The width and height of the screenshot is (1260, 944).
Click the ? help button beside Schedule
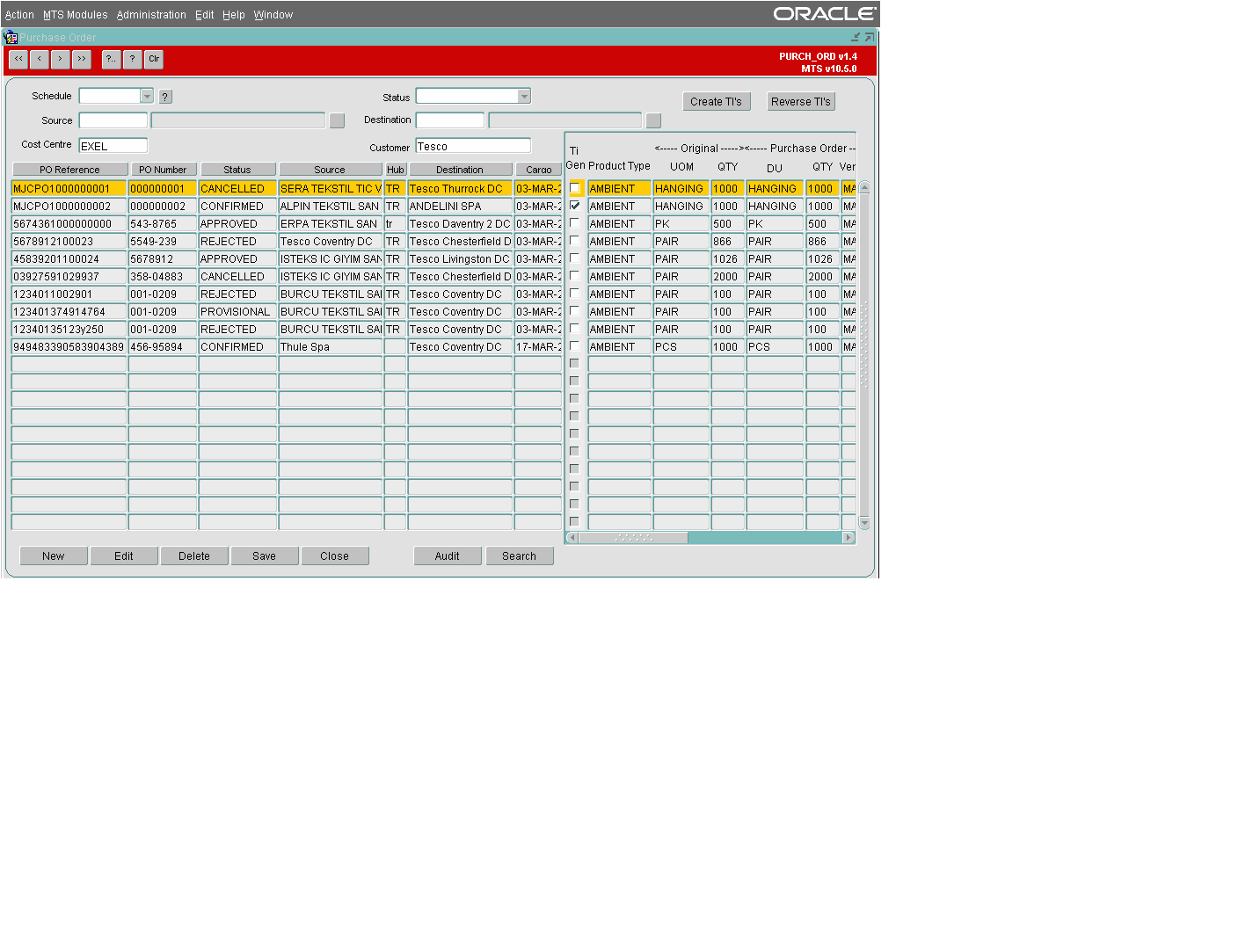click(165, 97)
